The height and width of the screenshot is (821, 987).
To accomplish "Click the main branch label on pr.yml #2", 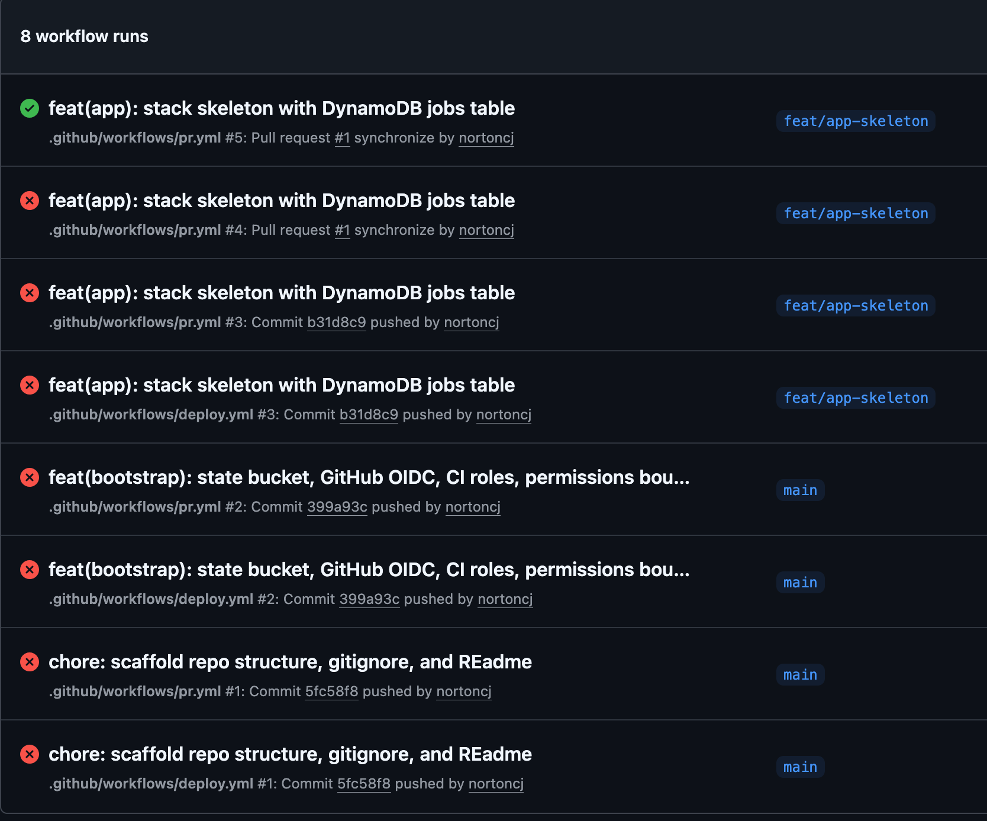I will tap(800, 490).
